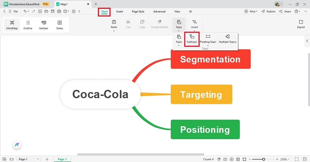Click the Export button
This screenshot has height=162, width=310.
point(301,24)
